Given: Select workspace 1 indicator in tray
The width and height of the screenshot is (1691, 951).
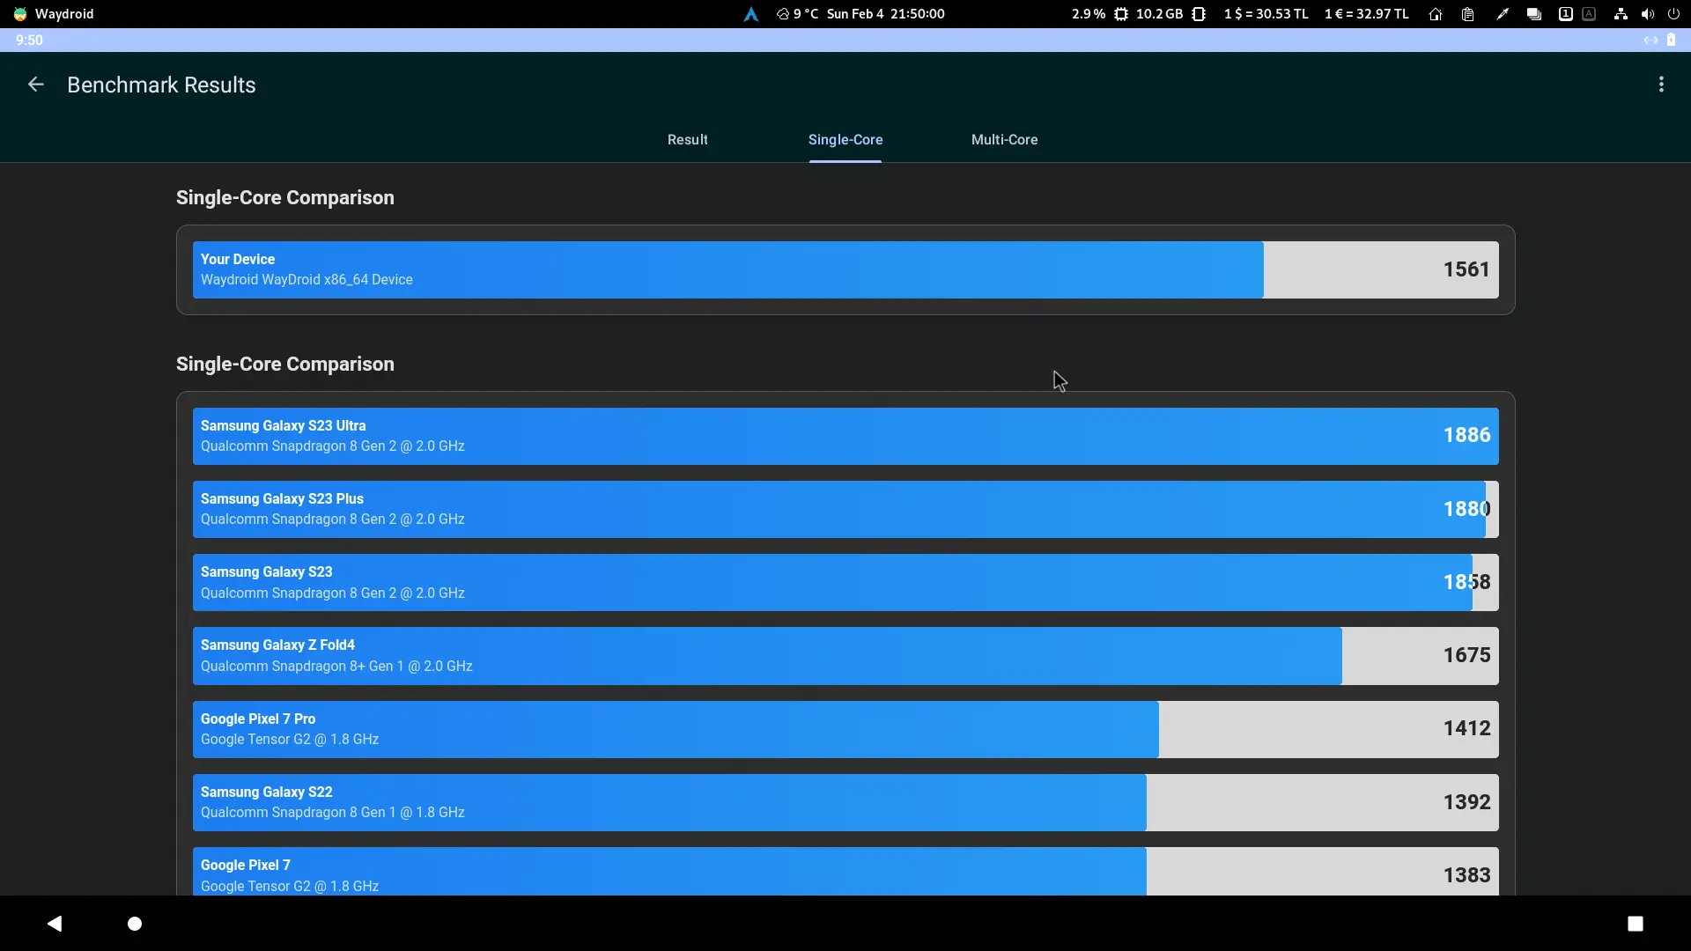Looking at the screenshot, I should point(1565,14).
